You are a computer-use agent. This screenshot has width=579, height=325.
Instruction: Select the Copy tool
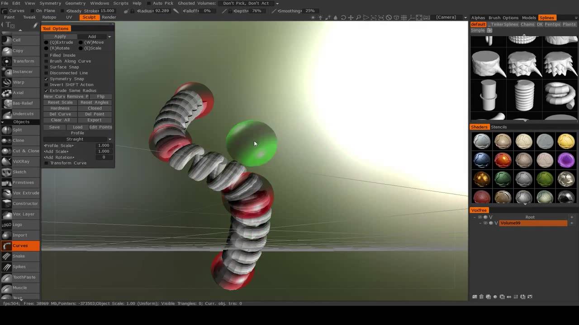pyautogui.click(x=20, y=51)
